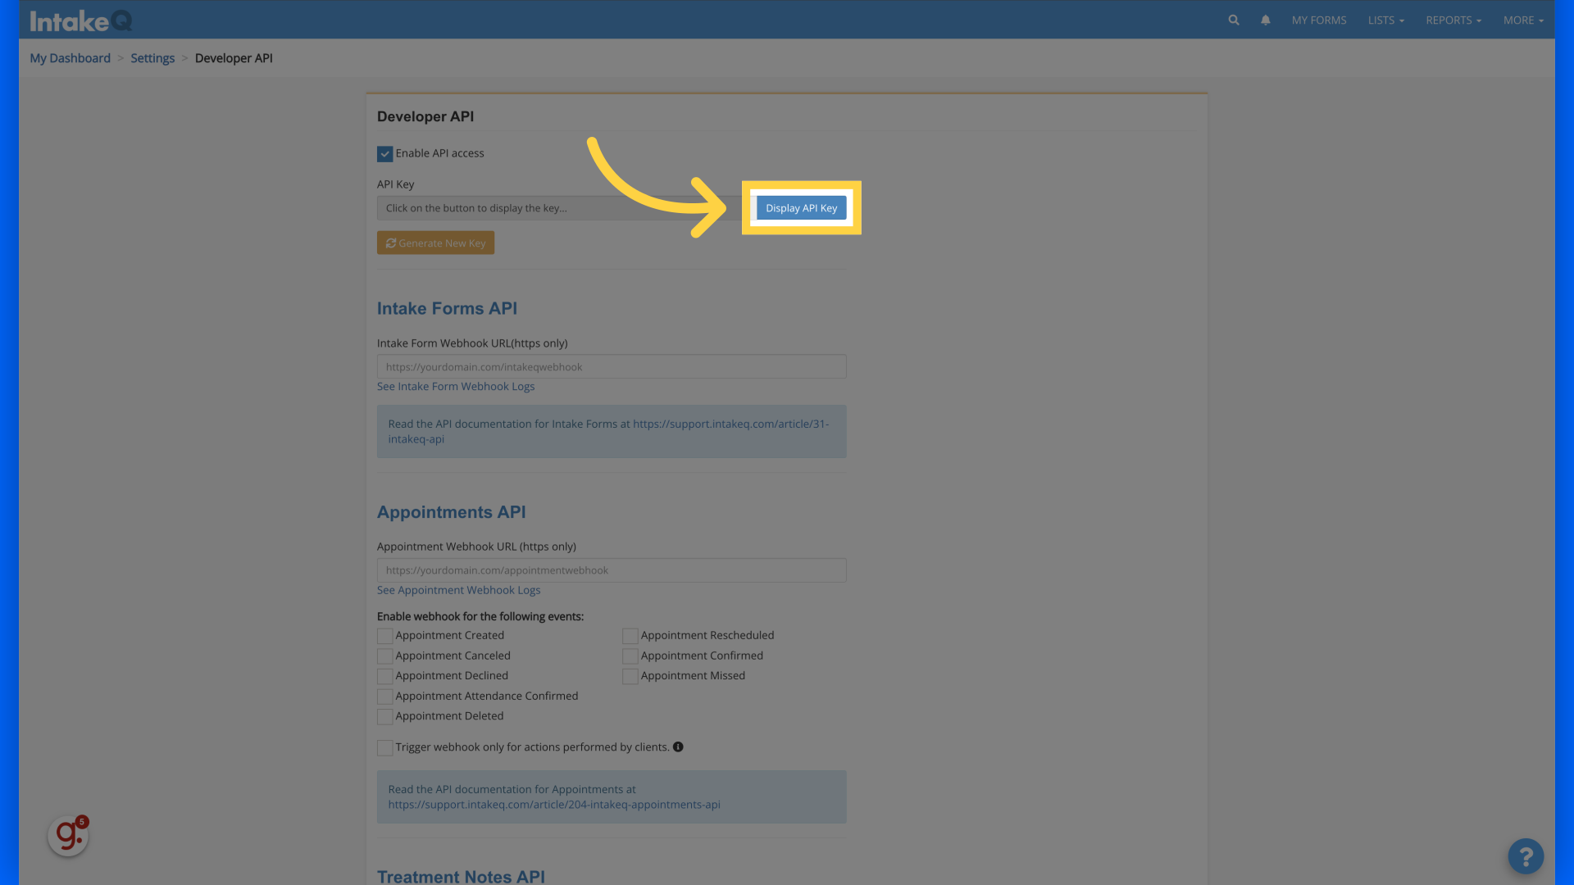
Task: Click the IntakeQ logo
Action: [x=80, y=20]
